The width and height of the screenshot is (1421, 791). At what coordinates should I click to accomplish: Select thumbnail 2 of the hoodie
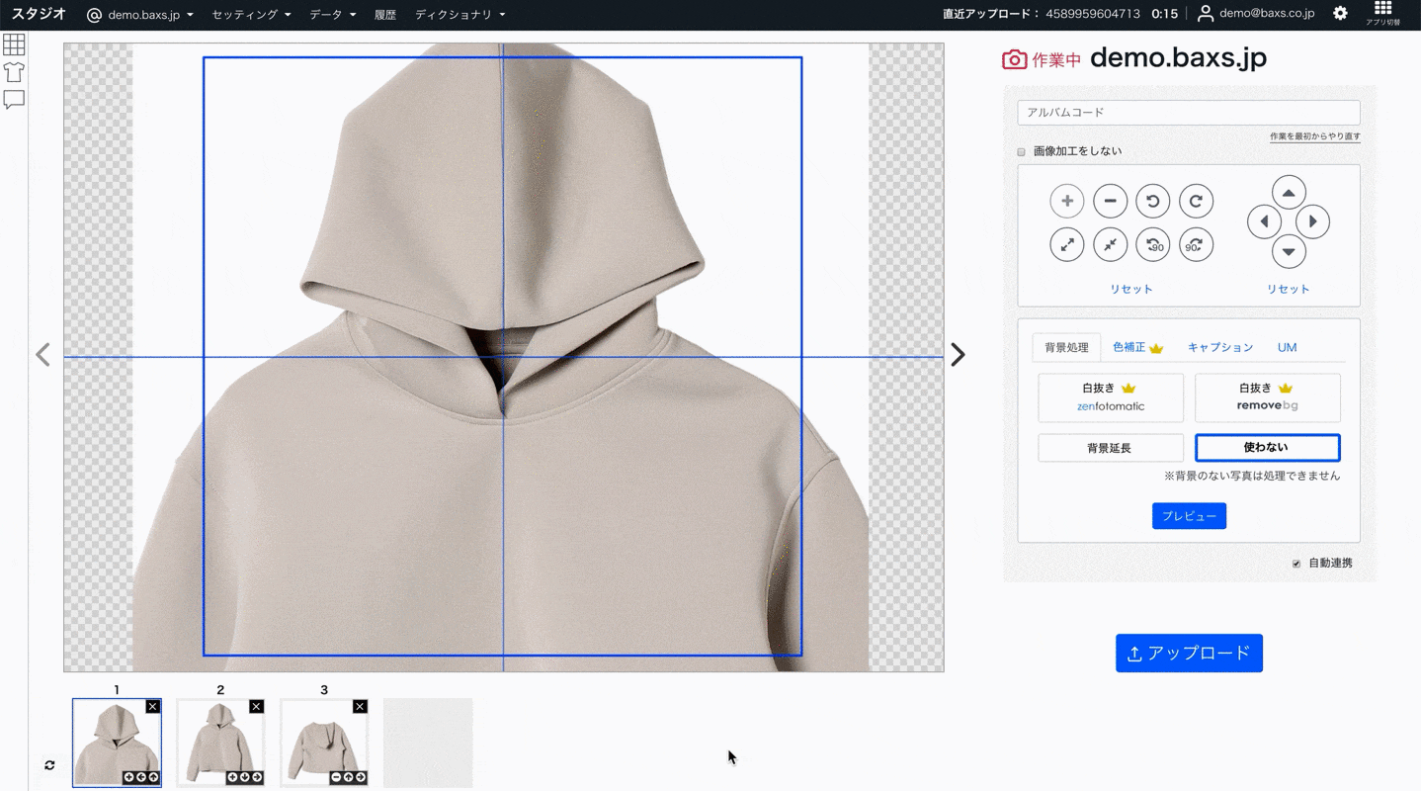pyautogui.click(x=220, y=742)
